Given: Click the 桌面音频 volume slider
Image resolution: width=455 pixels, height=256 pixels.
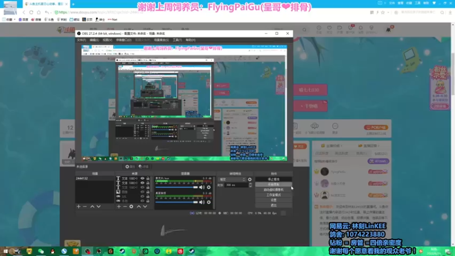Looking at the screenshot, I should tap(176, 202).
